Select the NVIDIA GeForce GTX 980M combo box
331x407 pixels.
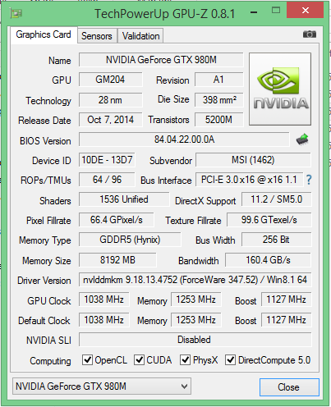(102, 386)
